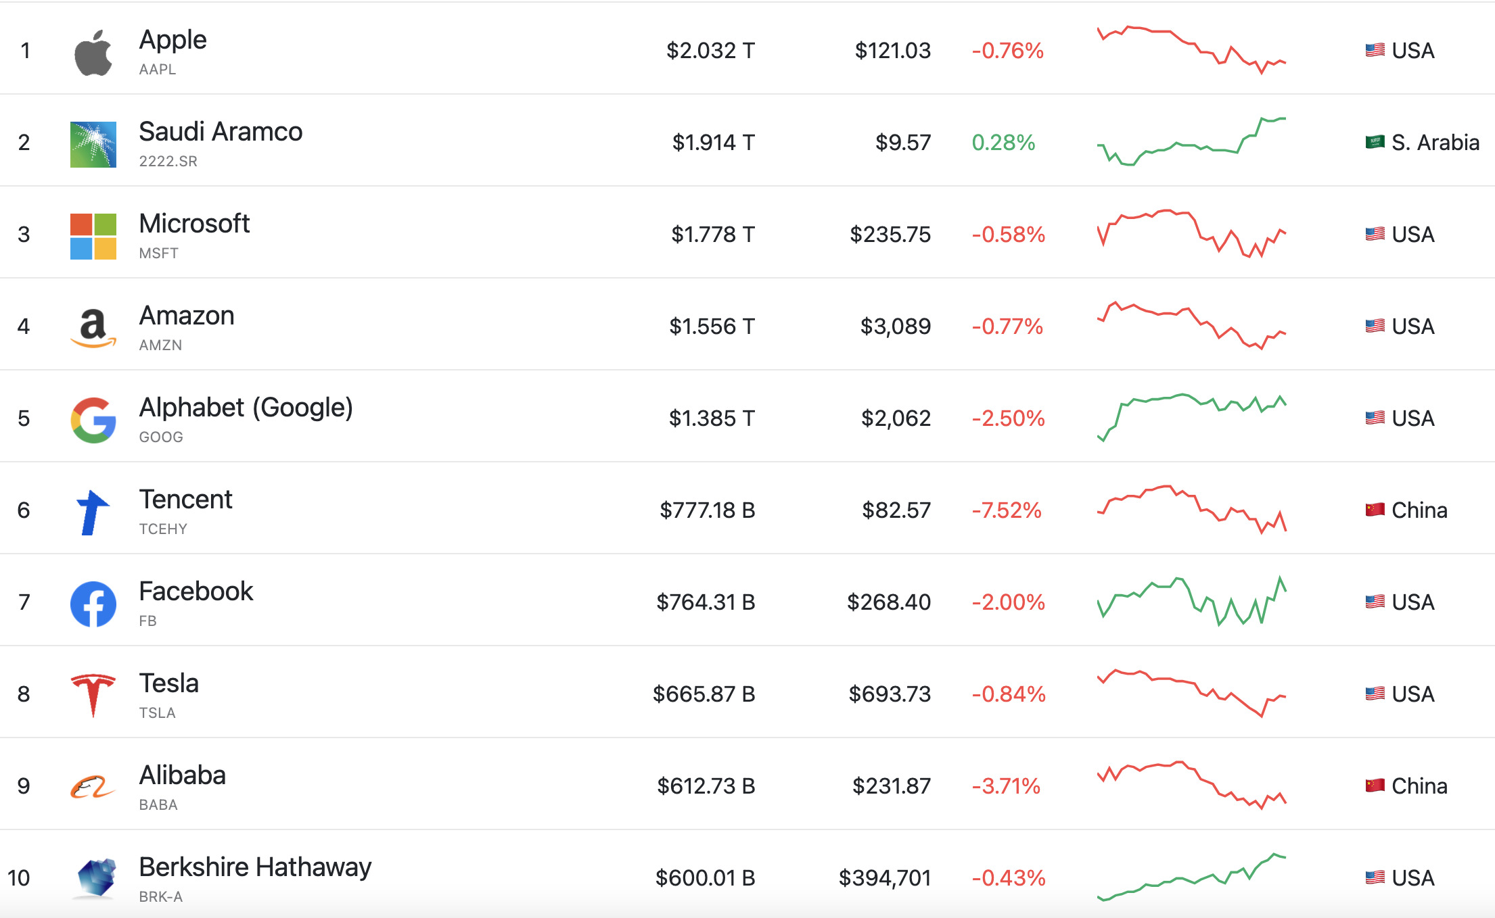Open the Apple company link
The image size is (1495, 918).
(172, 41)
